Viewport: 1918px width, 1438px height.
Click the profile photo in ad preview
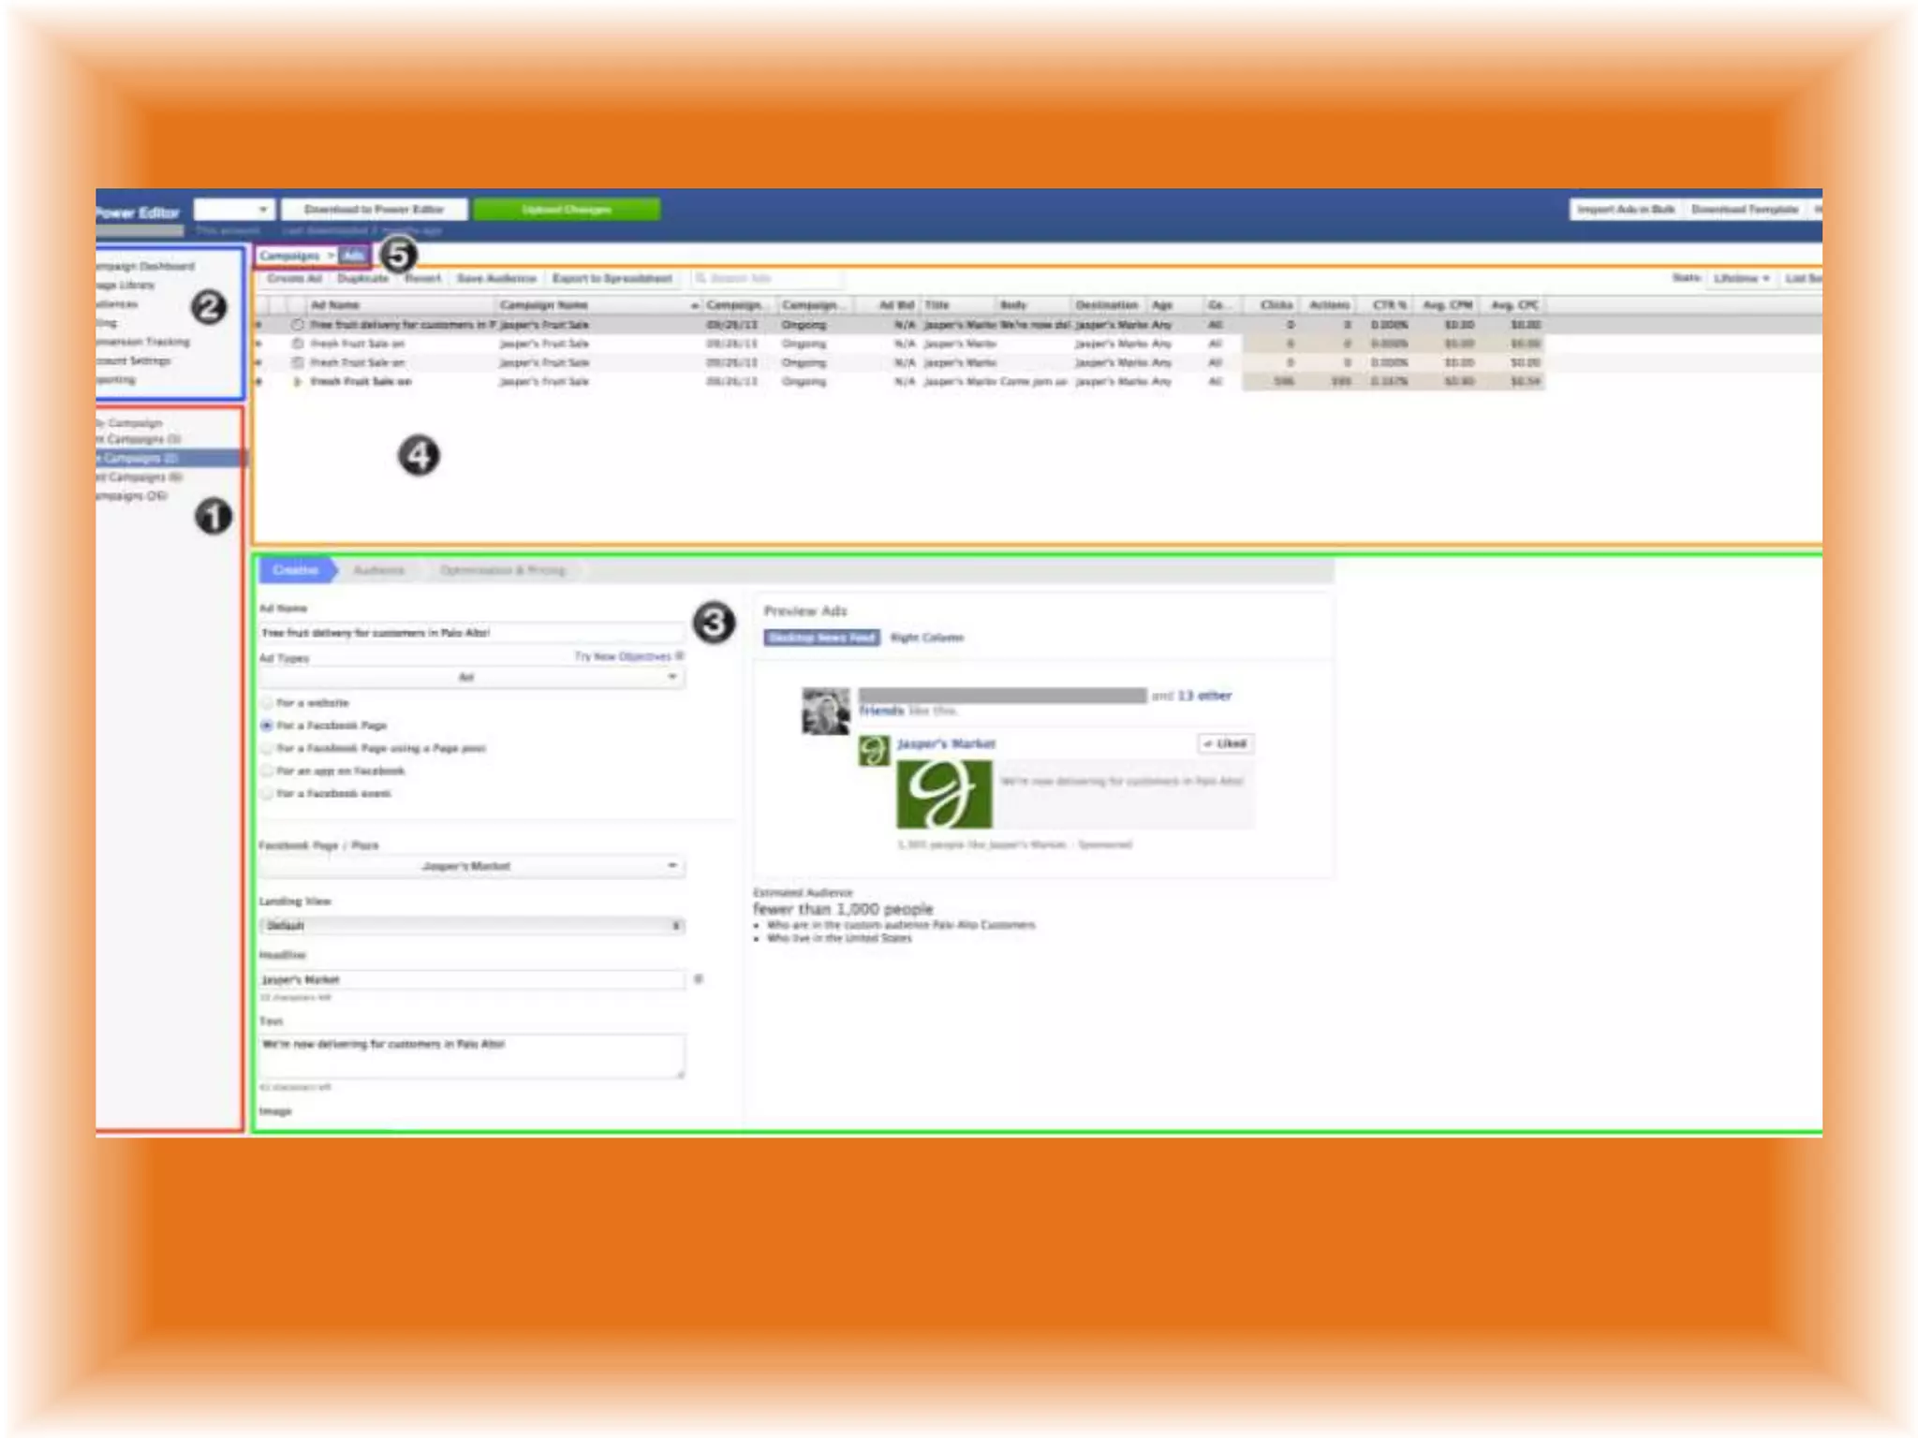pos(825,711)
